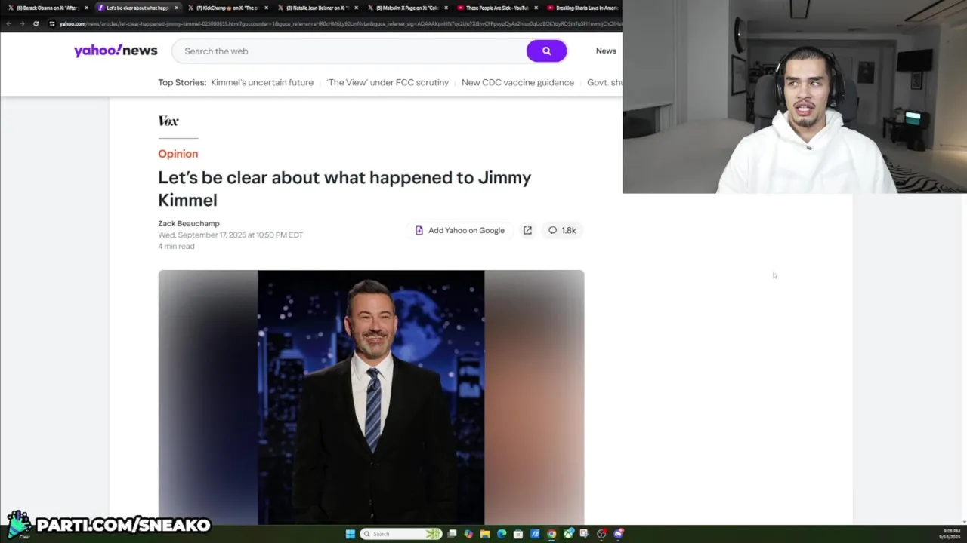Click the Windows taskbar Search box
Screen dimensions: 967x543
400,534
